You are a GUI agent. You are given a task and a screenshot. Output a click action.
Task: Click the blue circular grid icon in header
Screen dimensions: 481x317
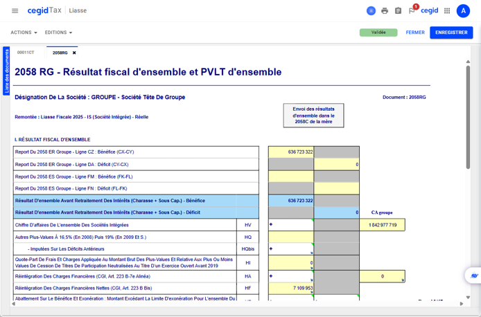pos(371,10)
